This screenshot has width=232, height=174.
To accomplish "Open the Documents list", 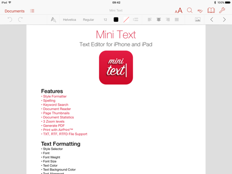I will (14, 11).
